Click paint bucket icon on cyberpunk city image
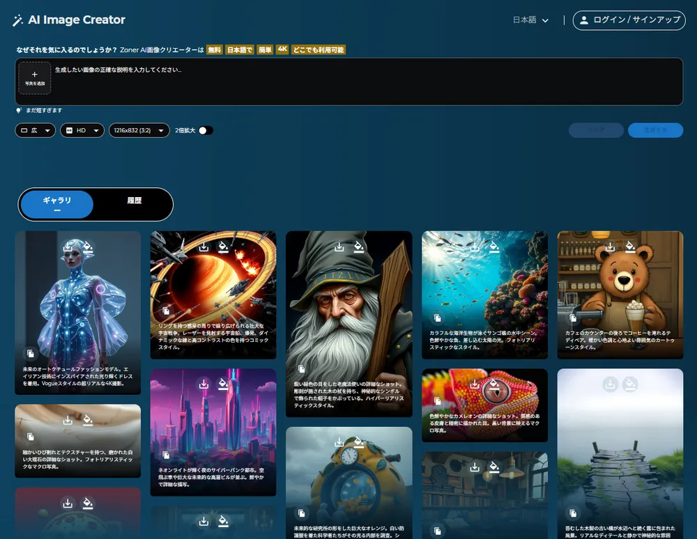The height and width of the screenshot is (539, 697). click(x=223, y=384)
